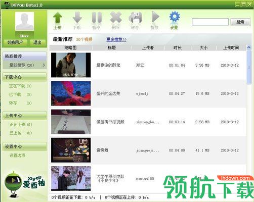Collapse the 下载中心 section header
This screenshot has height=202, width=254.
[25, 77]
